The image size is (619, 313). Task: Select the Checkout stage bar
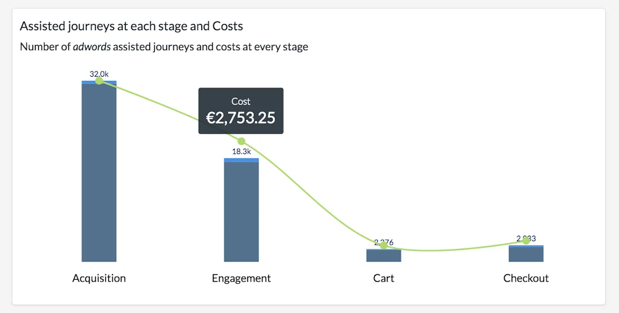tap(526, 255)
